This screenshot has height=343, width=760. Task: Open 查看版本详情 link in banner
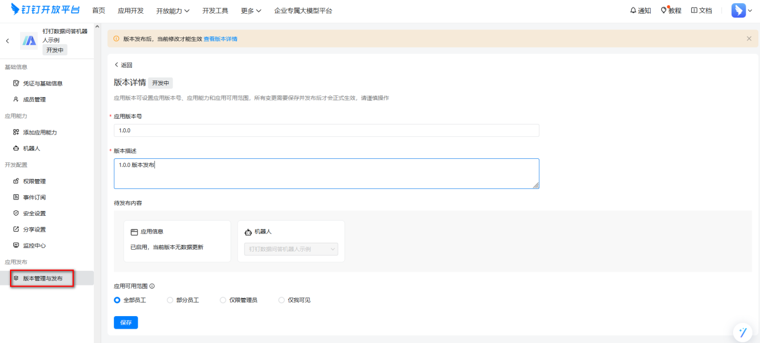(220, 39)
